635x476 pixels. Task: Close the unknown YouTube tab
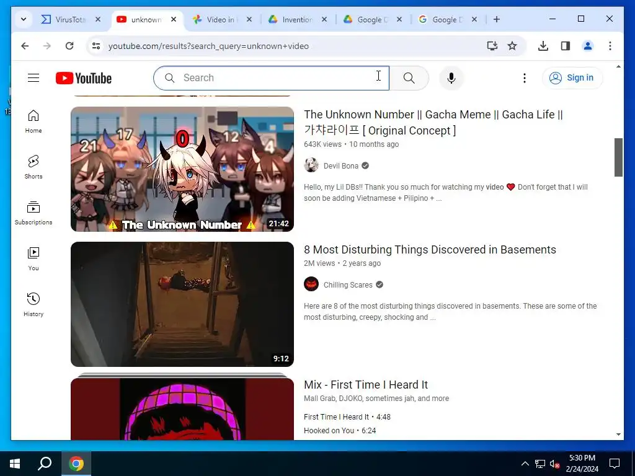(174, 19)
